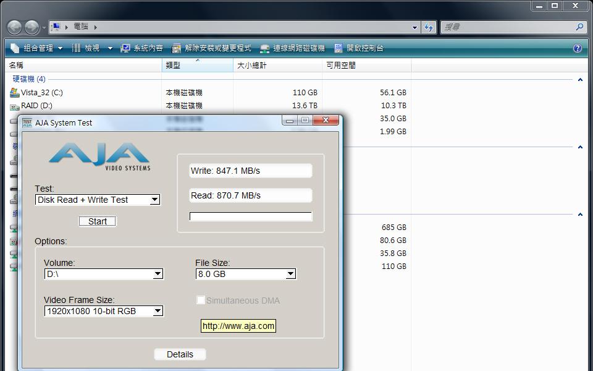Refresh the Explorer address bar view
Image resolution: width=593 pixels, height=371 pixels.
(429, 27)
